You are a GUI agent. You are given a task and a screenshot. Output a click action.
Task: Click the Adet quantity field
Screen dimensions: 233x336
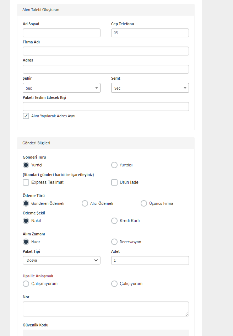click(x=150, y=260)
